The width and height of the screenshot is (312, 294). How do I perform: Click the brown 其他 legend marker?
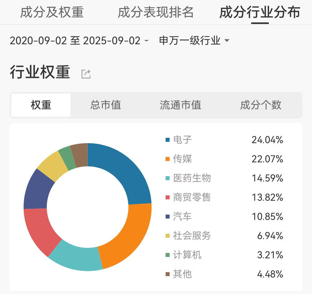coord(167,274)
